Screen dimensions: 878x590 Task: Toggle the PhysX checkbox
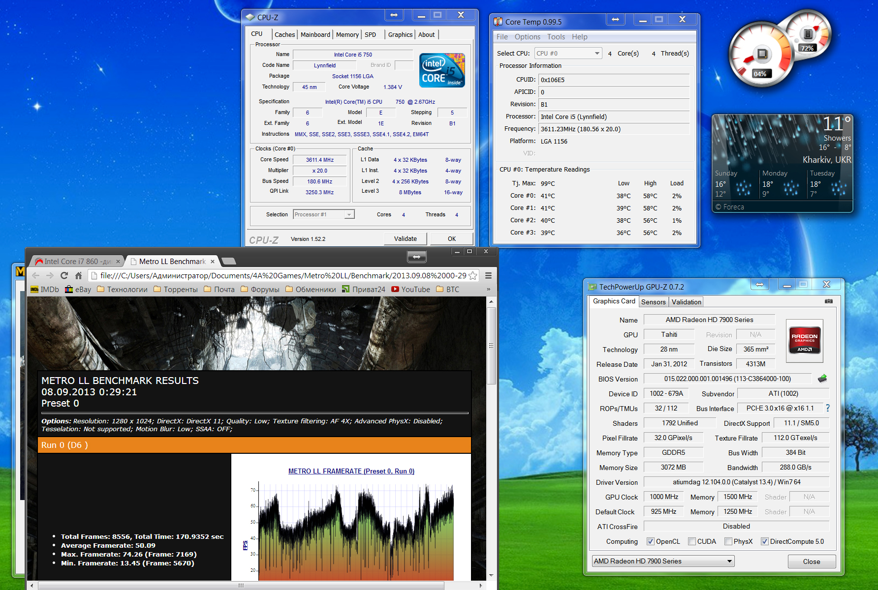pyautogui.click(x=728, y=541)
